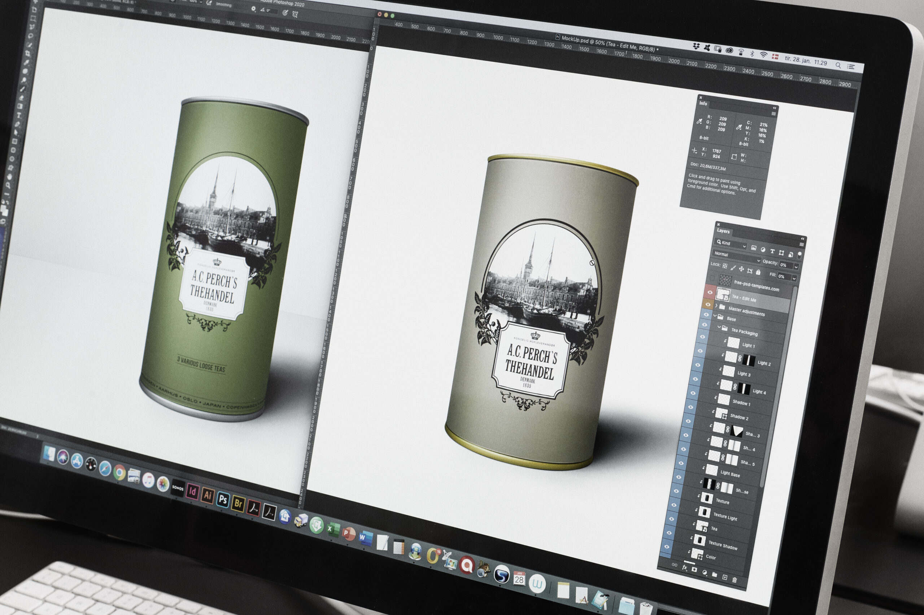This screenshot has height=615, width=924.
Task: Select the Texture Shadow layer thumbnail
Action: [699, 540]
